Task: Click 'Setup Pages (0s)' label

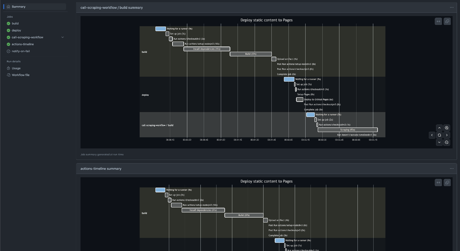Action: [306, 94]
